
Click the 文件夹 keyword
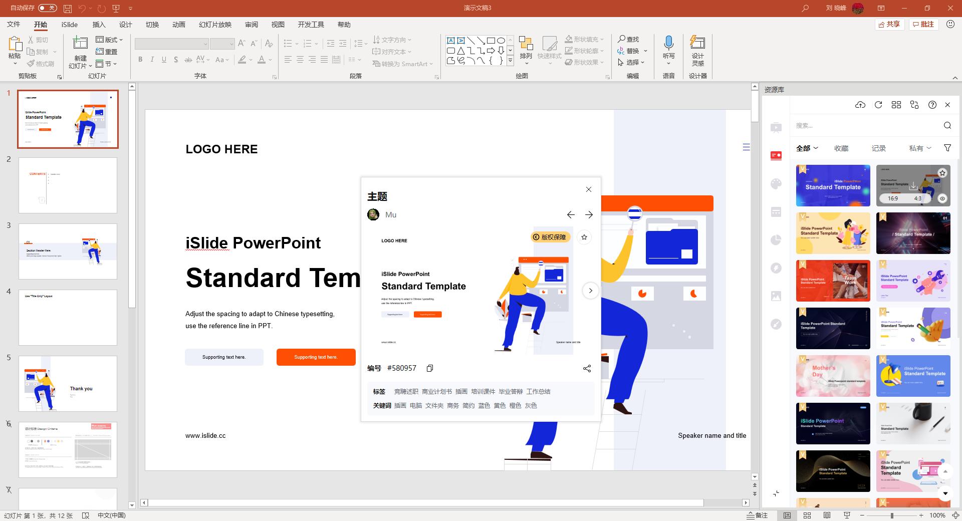[434, 406]
